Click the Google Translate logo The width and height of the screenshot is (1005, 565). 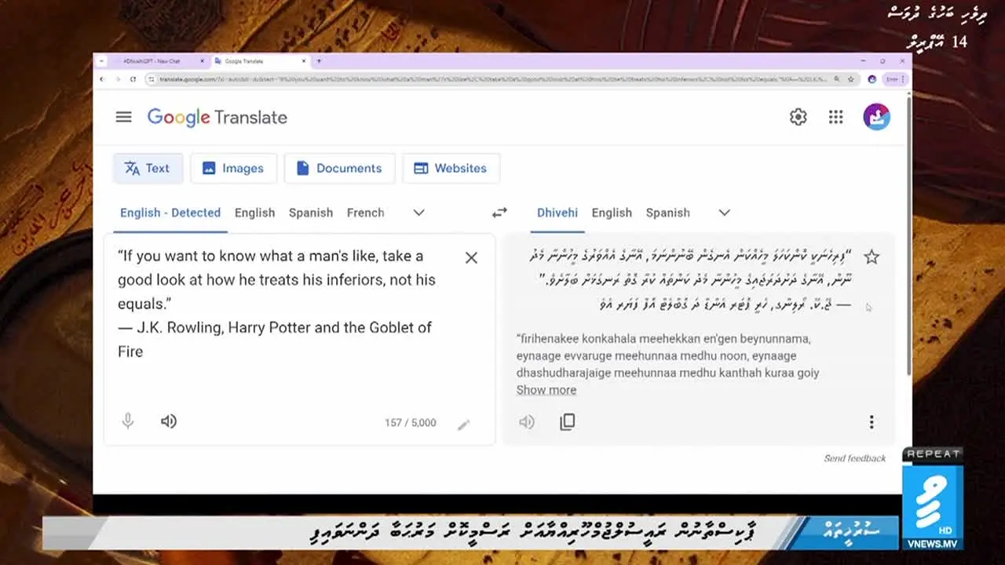[x=217, y=118]
